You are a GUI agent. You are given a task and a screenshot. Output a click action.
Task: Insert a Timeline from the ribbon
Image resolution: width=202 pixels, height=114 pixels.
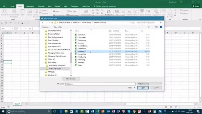(x=148, y=13)
